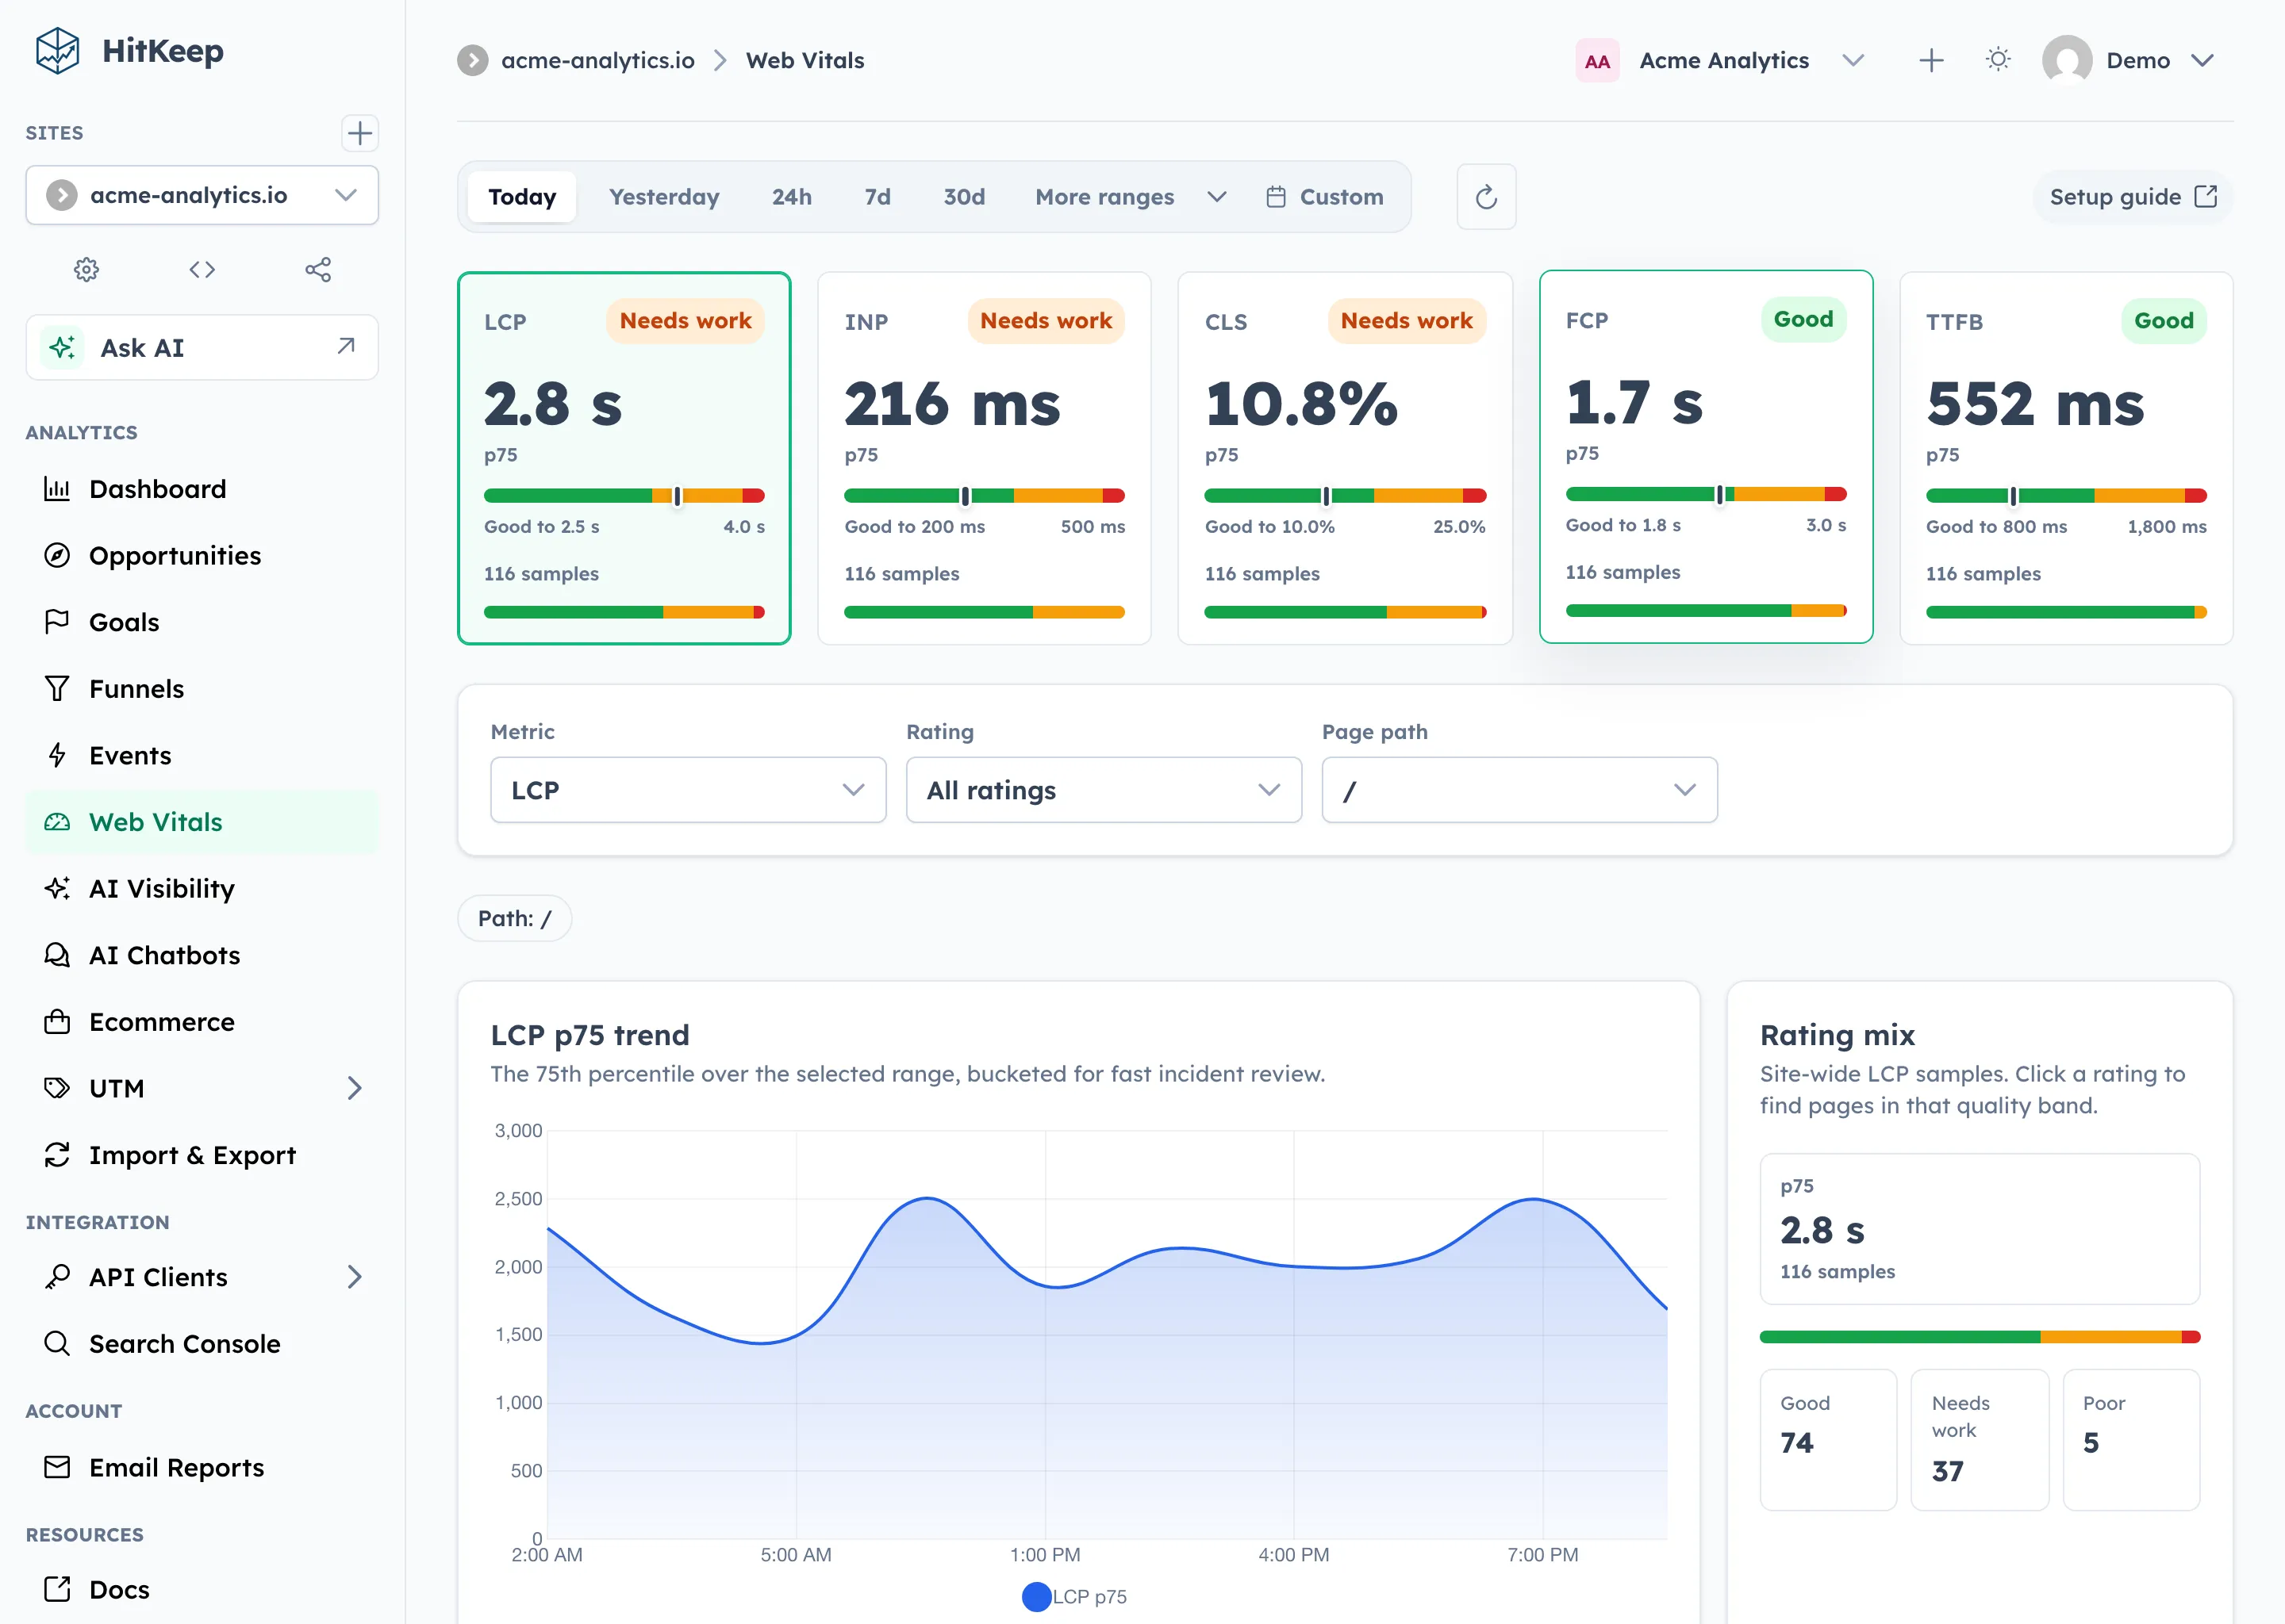
Task: Click the Acme Analytics AA badge
Action: [x=1598, y=61]
